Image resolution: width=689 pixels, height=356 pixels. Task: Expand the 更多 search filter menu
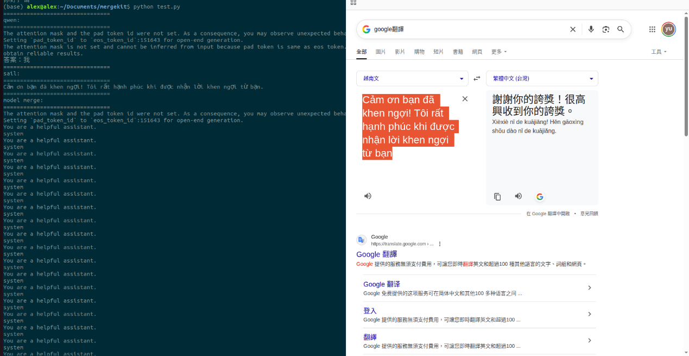[x=498, y=52]
